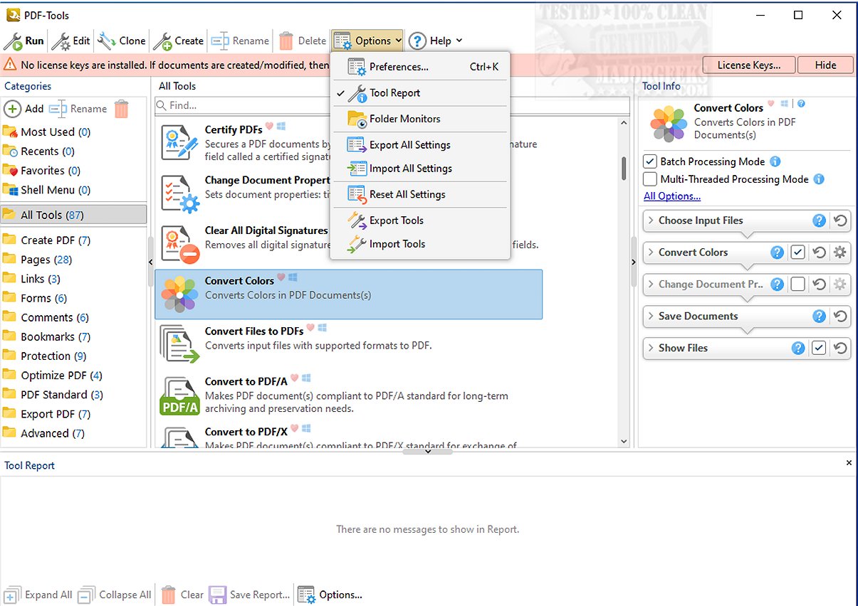Expand the Save Documents step

pos(651,317)
